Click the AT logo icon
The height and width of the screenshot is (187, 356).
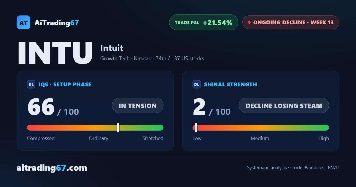coord(23,22)
